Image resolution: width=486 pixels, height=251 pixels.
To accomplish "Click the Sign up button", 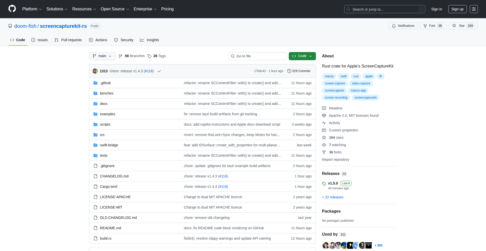I will pos(457,9).
